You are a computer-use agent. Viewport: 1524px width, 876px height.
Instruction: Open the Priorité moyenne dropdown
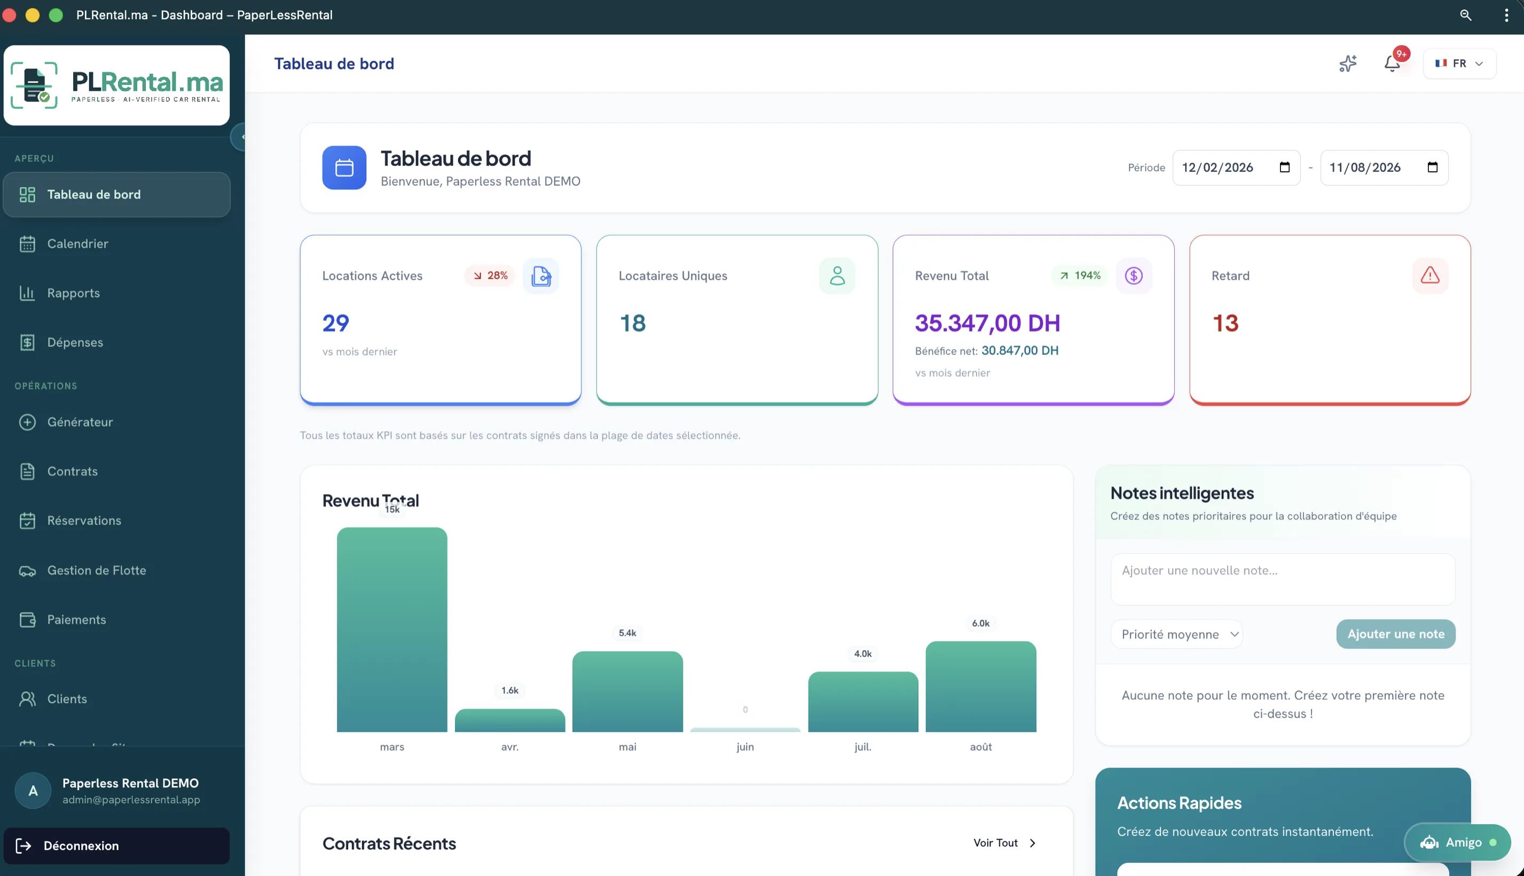[x=1176, y=634]
